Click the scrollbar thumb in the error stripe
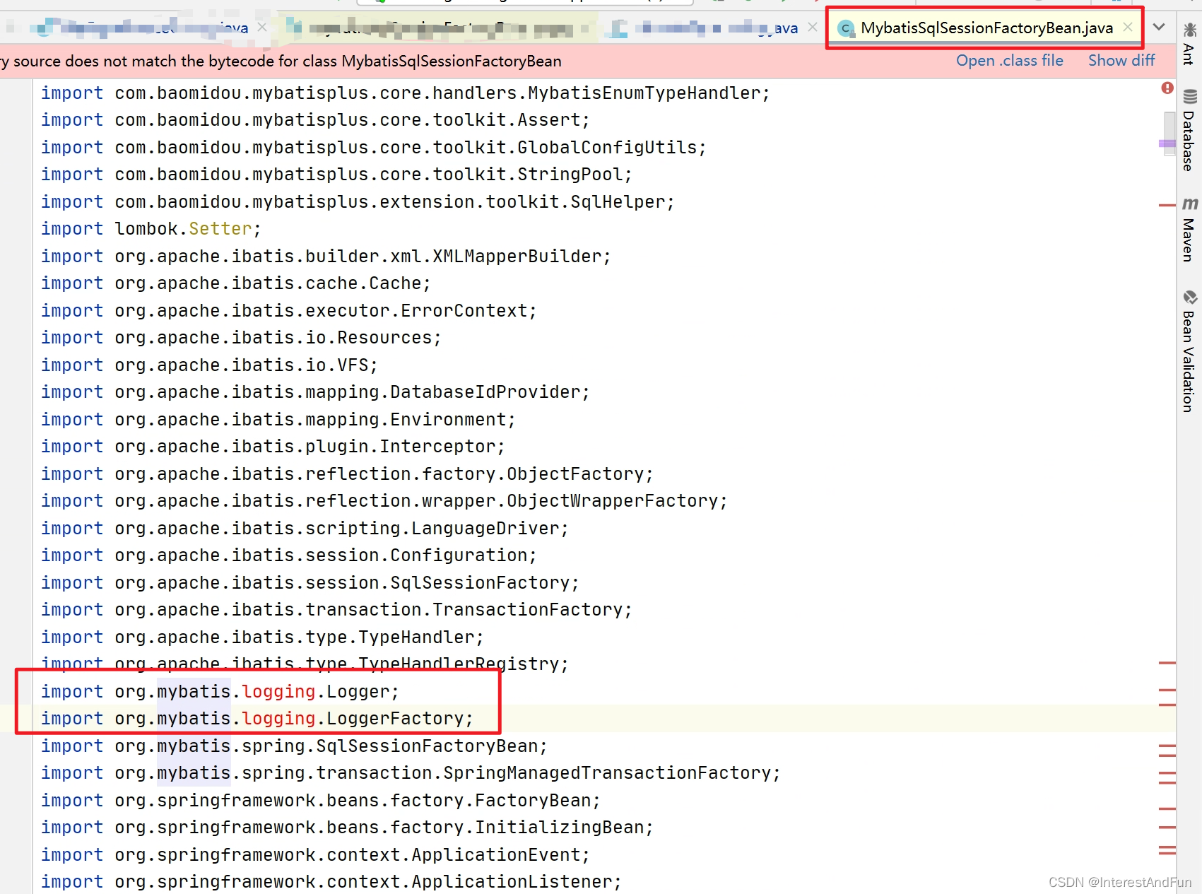Image resolution: width=1202 pixels, height=894 pixels. (x=1169, y=134)
